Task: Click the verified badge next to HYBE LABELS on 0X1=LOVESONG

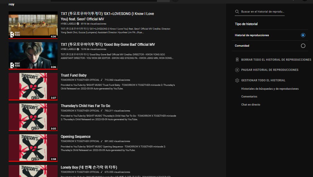Action: [78, 24]
